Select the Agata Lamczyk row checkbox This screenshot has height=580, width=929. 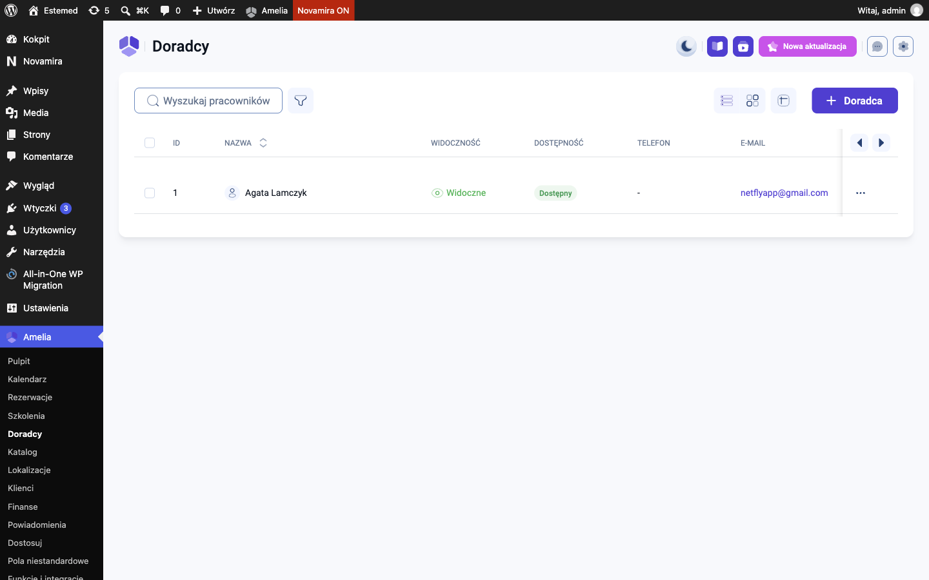click(150, 193)
